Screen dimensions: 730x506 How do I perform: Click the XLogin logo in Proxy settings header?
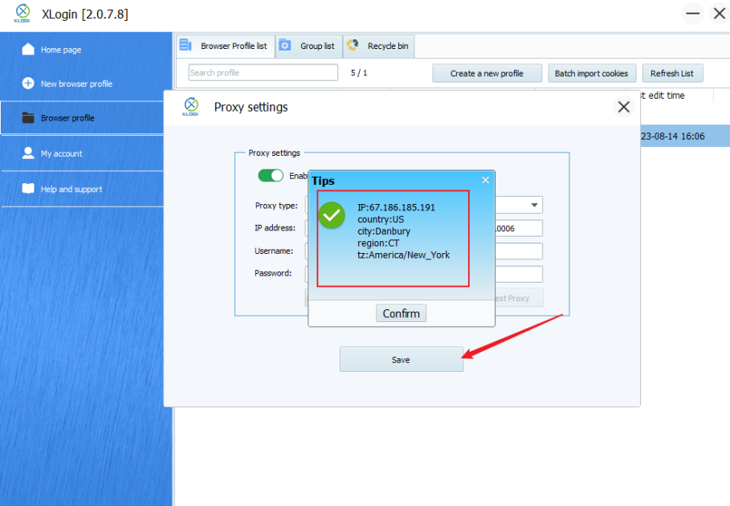190,107
